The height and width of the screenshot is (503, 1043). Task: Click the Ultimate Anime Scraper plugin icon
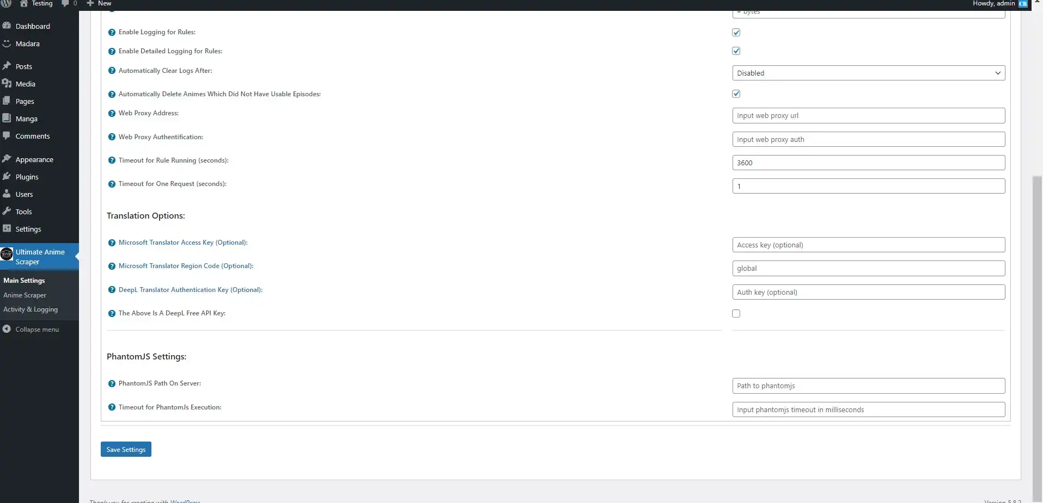tap(7, 254)
